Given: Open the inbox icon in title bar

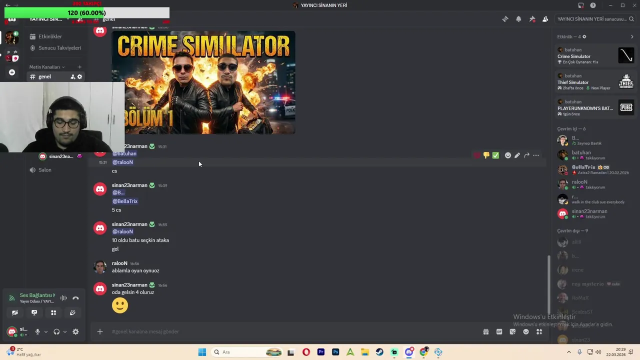Looking at the screenshot, I should (581, 5).
